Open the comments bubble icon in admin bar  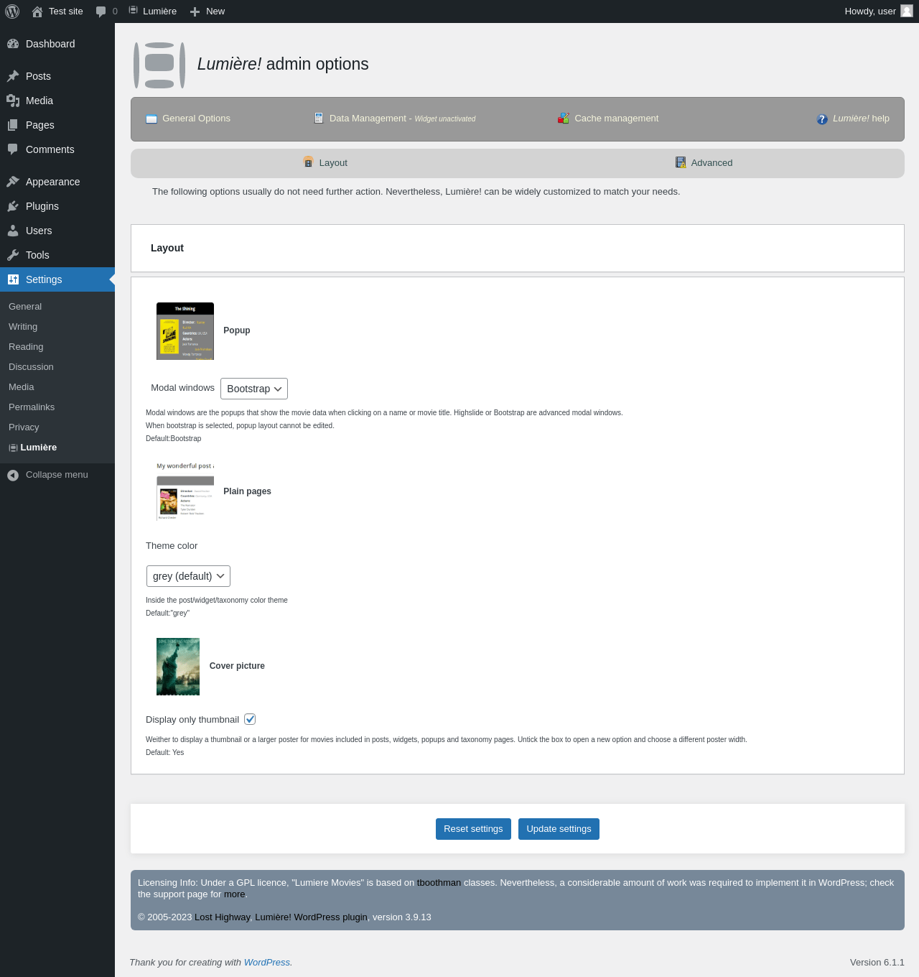click(x=101, y=11)
